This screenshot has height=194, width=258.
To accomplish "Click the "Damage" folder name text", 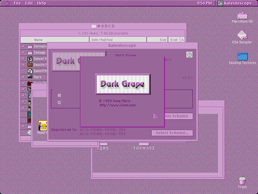I will tap(39, 53).
